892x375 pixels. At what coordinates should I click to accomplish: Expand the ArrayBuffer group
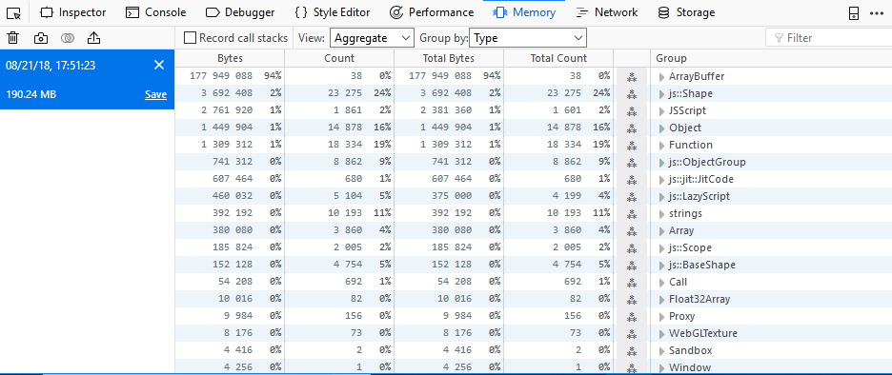click(661, 77)
